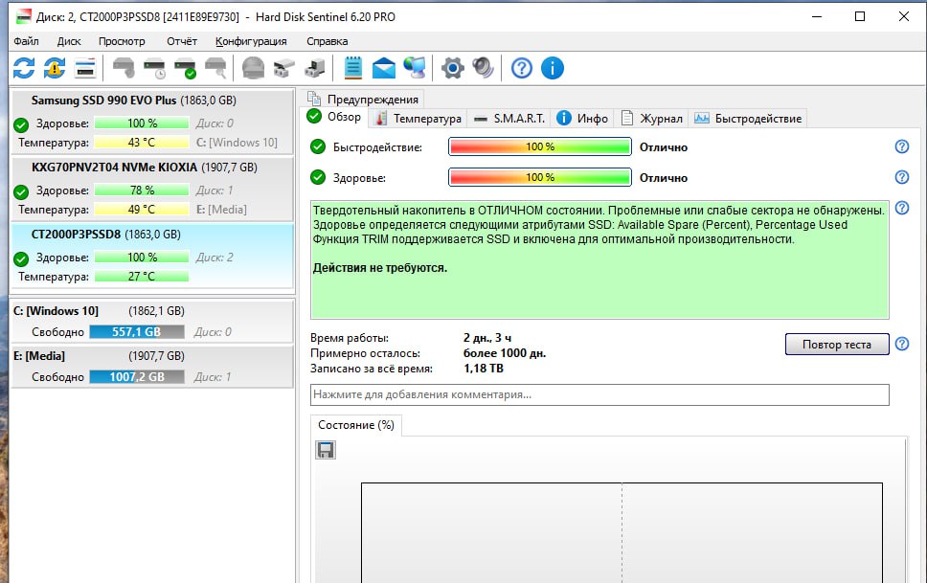This screenshot has height=583, width=927.
Task: Click the grey dome-shaped disk toolbar icon
Action: pos(253,68)
